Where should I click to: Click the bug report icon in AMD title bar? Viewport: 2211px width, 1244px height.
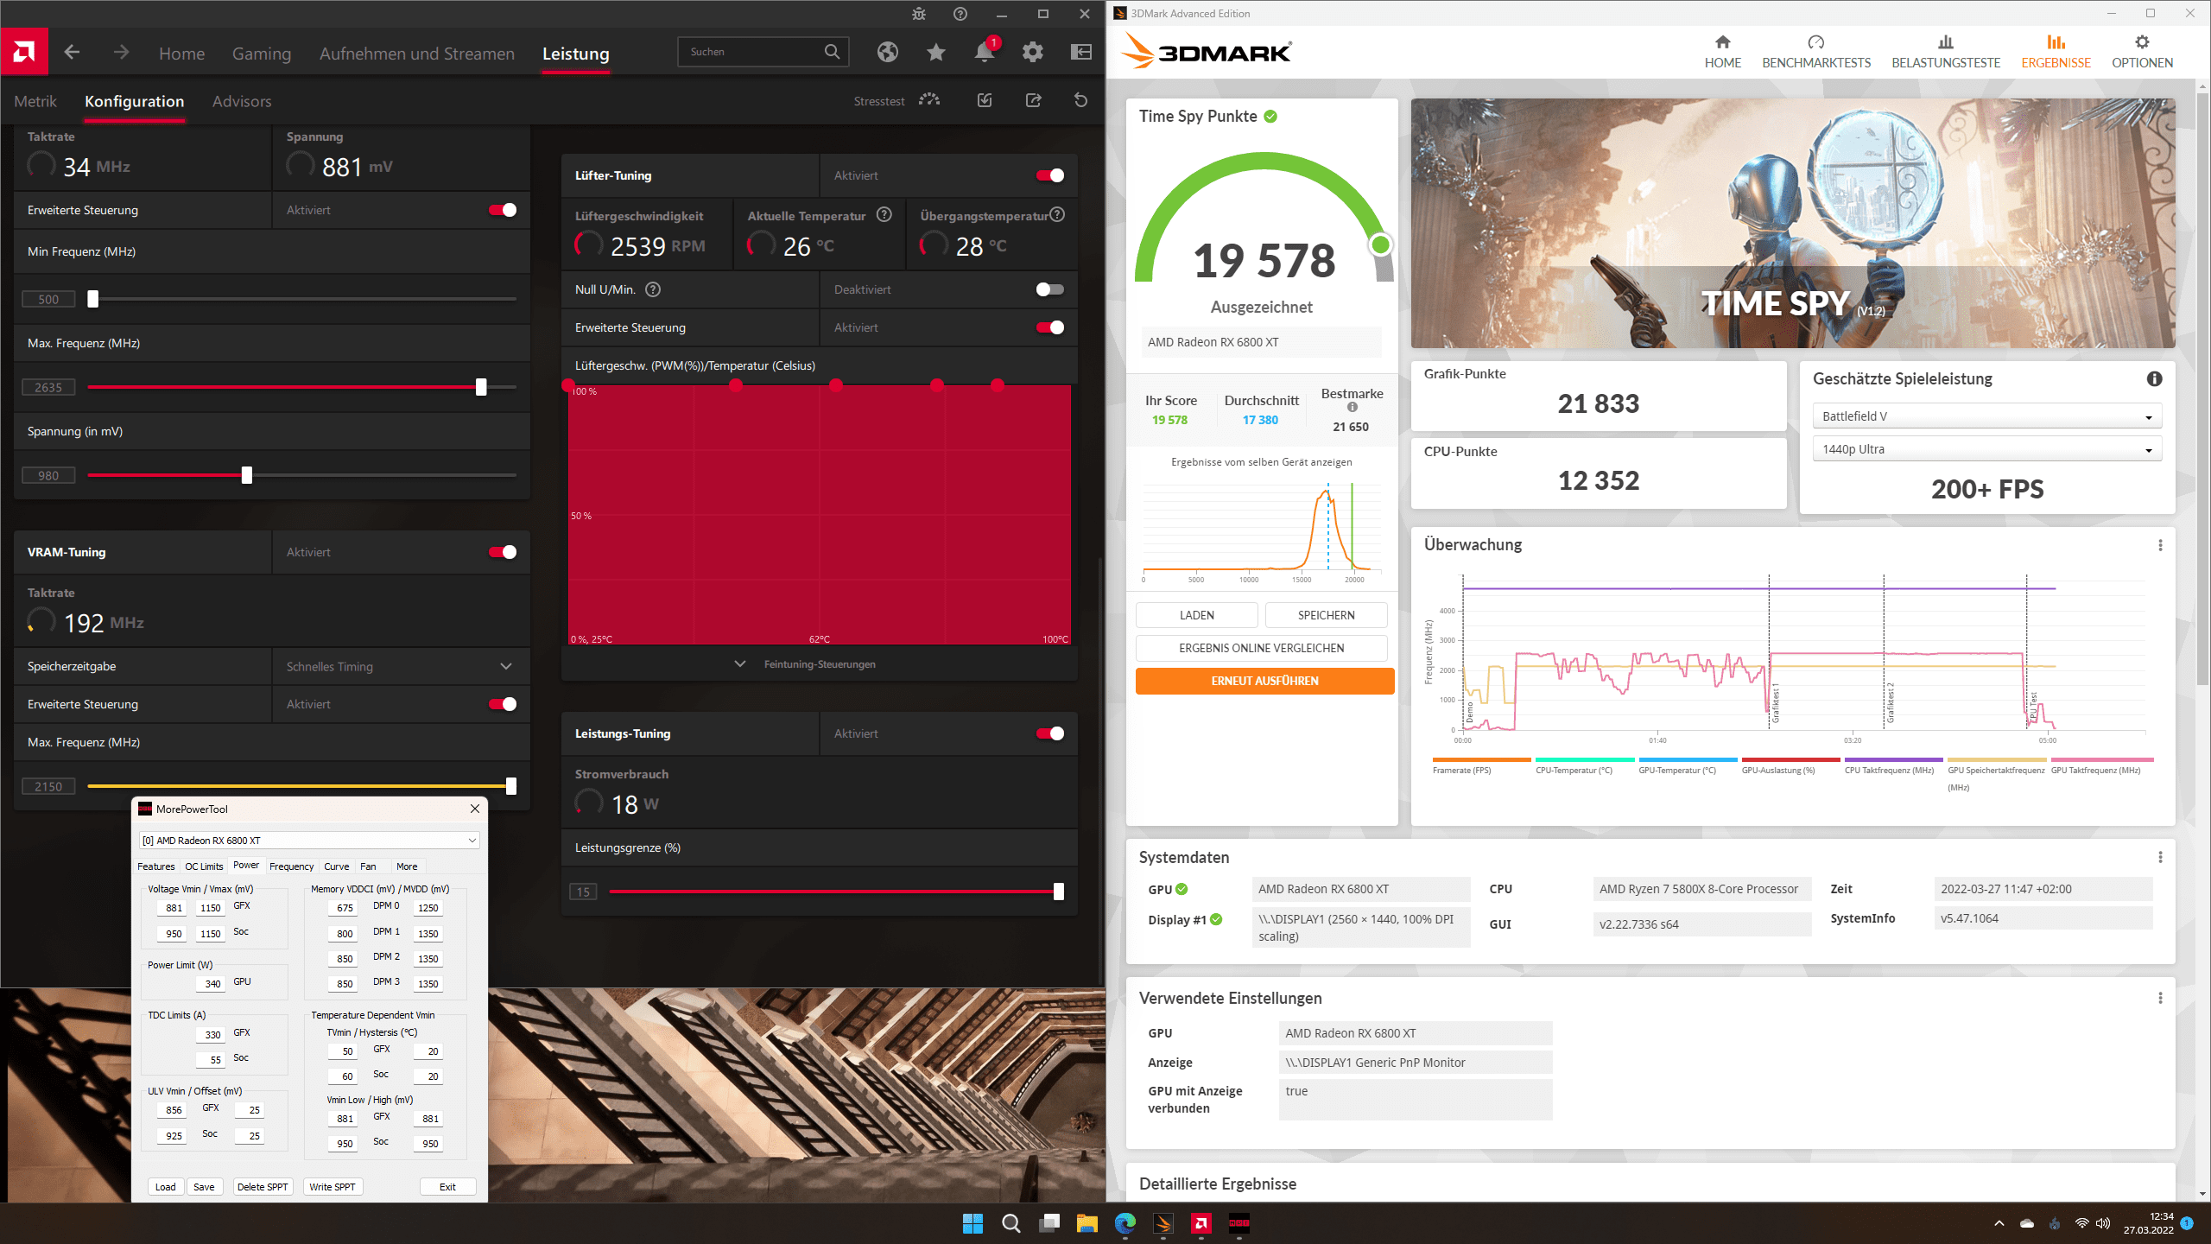pos(919,14)
